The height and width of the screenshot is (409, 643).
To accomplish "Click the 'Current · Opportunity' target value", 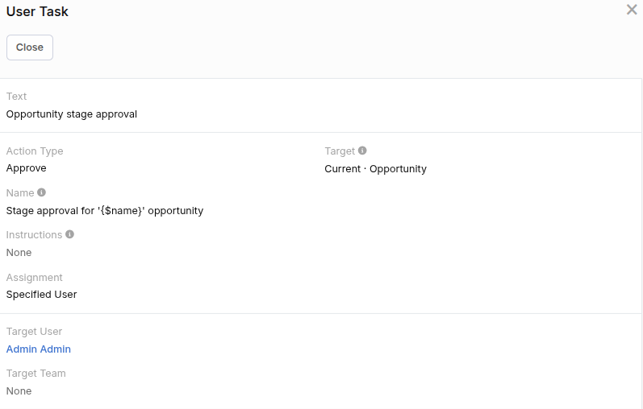I will 375,169.
